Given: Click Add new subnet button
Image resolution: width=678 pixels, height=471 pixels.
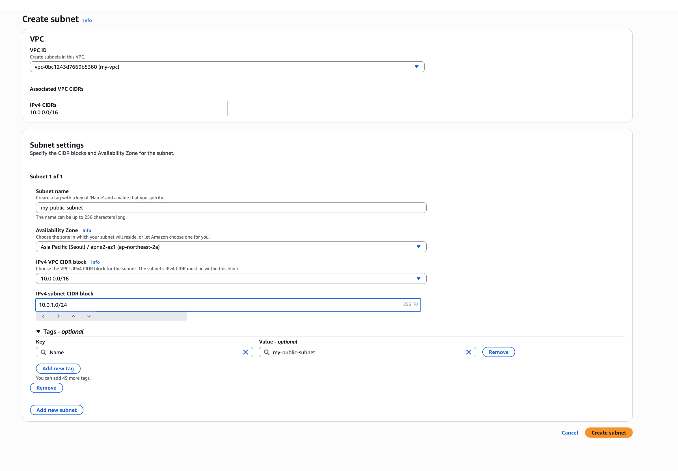Looking at the screenshot, I should click(56, 410).
